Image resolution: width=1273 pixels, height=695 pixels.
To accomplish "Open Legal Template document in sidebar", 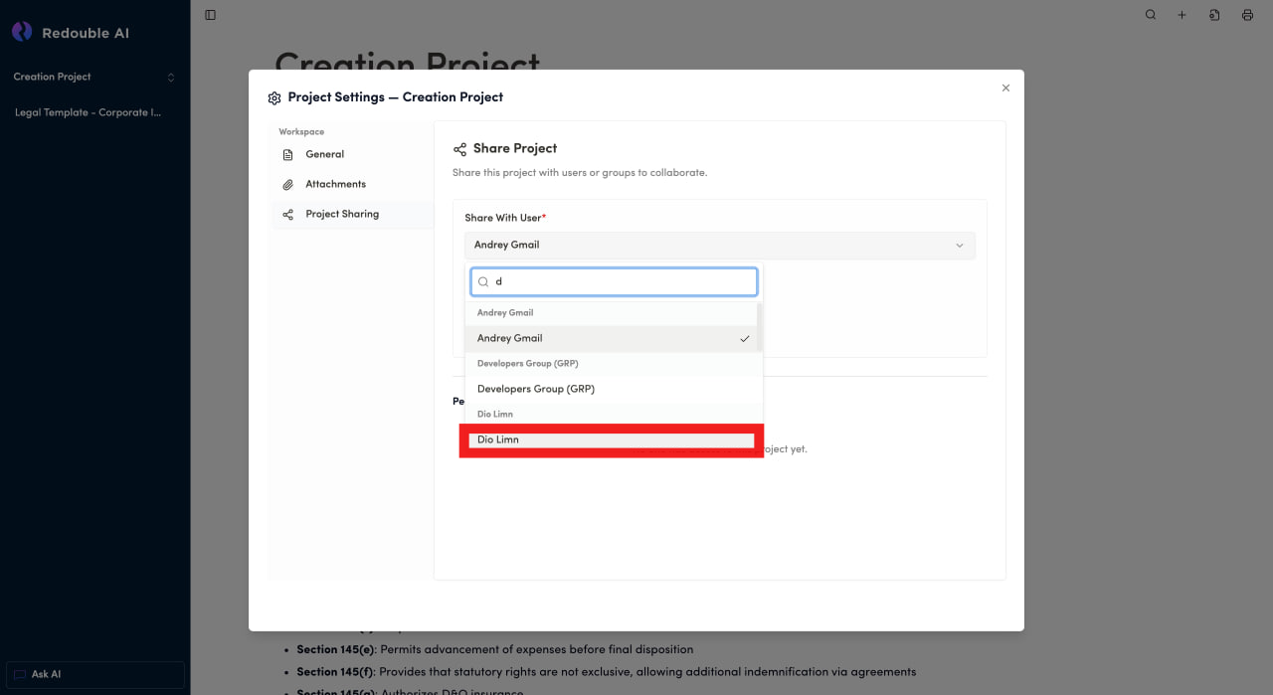I will pos(88,113).
